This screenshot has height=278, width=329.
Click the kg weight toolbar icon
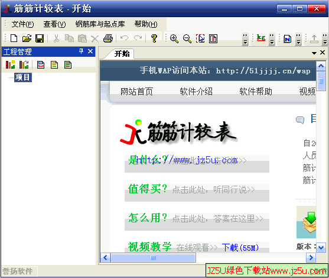coord(261,38)
